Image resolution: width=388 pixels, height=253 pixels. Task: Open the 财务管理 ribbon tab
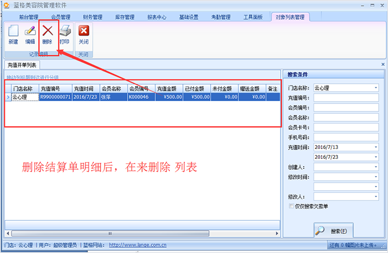coord(92,17)
